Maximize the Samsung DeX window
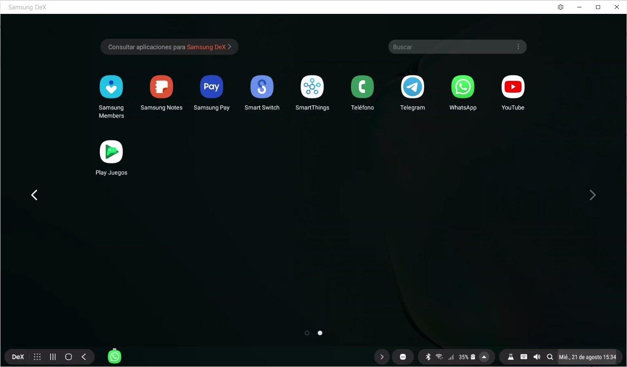The width and height of the screenshot is (627, 367). click(x=598, y=7)
